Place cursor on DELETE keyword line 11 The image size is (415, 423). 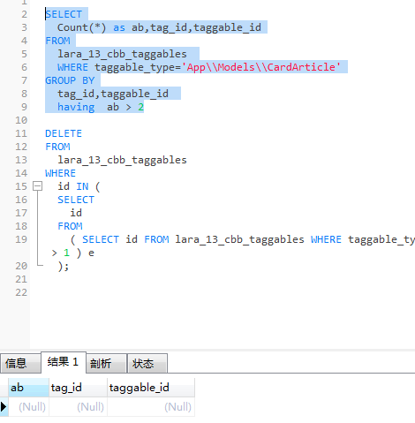click(64, 133)
